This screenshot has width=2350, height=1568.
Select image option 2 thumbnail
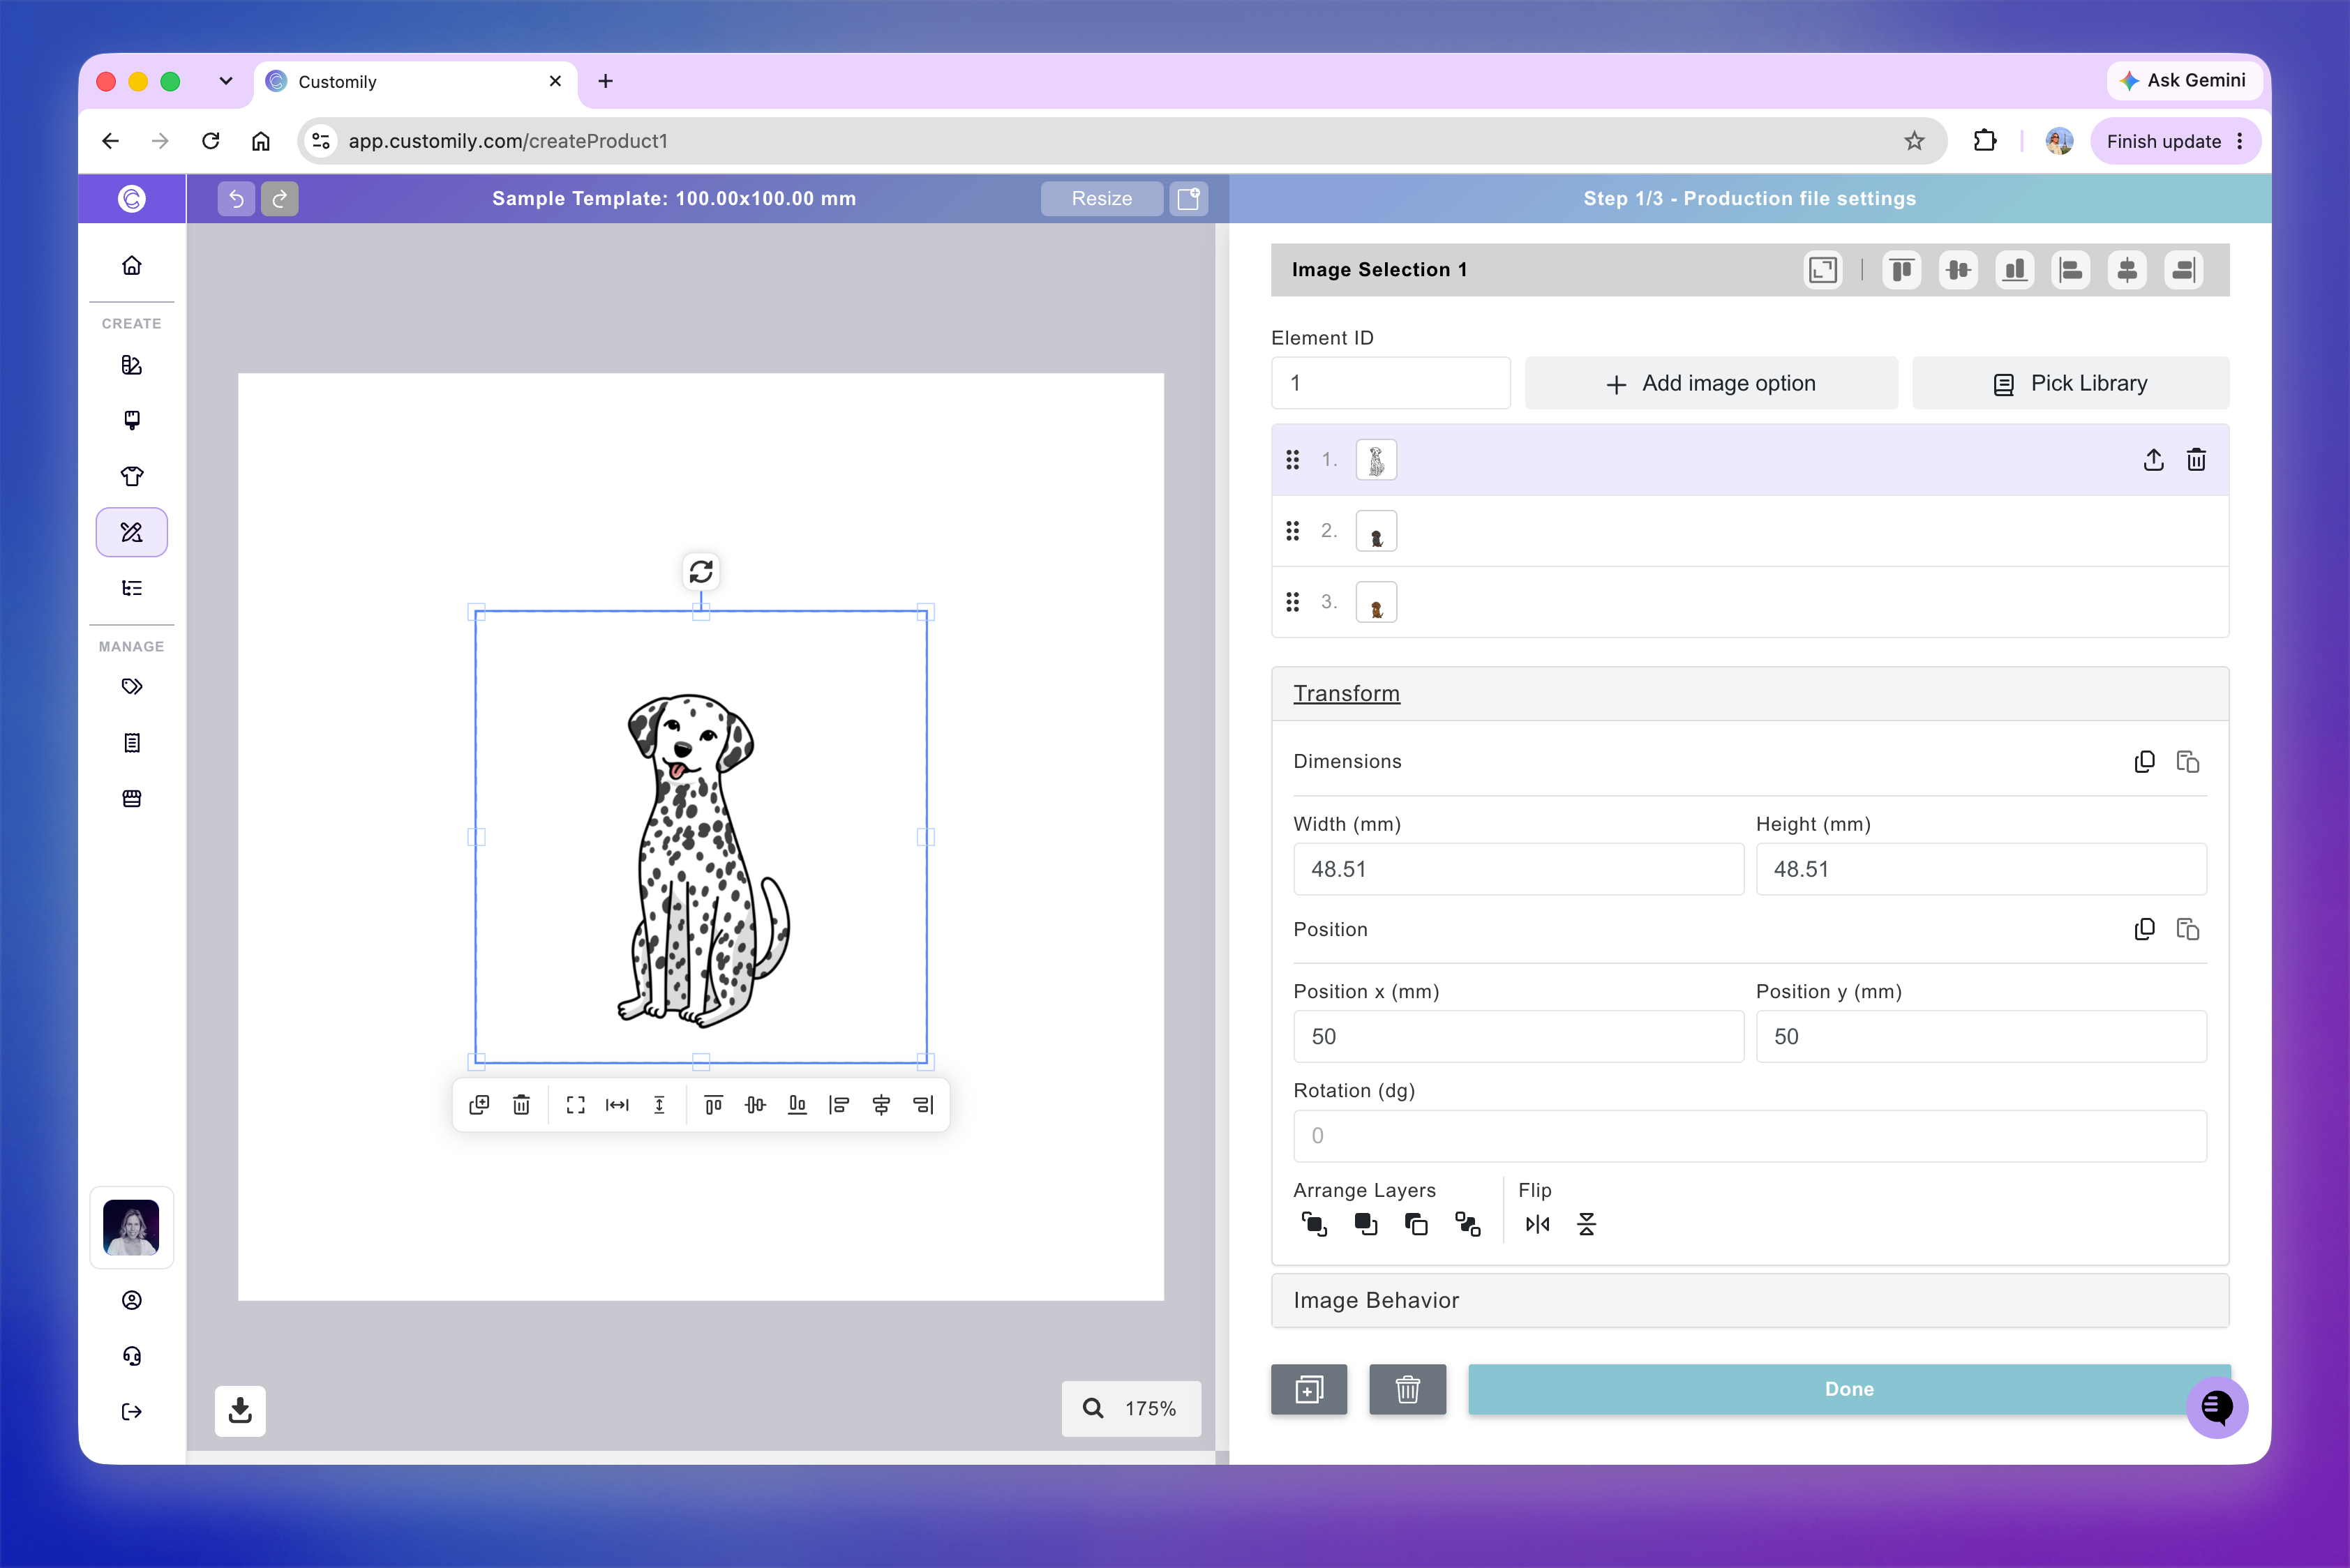click(x=1377, y=531)
